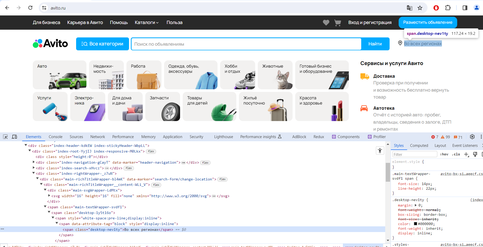Toggle the browser side panel icon
This screenshot has width=483, height=247.
coord(465,8)
